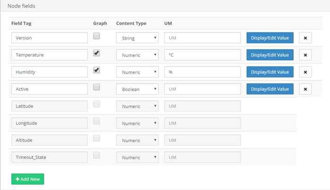Remove the Temperature field with X
This screenshot has width=330, height=190.
tap(305, 55)
